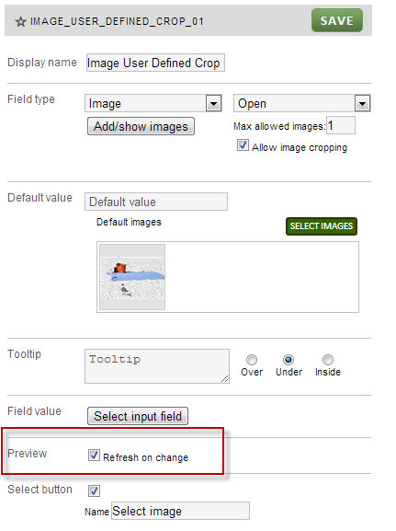
Task: Toggle the Select button checkbox
Action: (x=94, y=491)
